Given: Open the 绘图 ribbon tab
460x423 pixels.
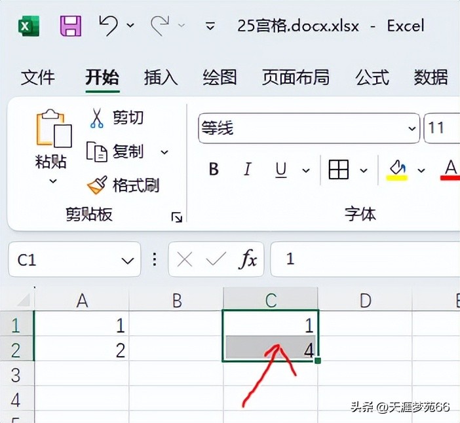Looking at the screenshot, I should tap(220, 77).
